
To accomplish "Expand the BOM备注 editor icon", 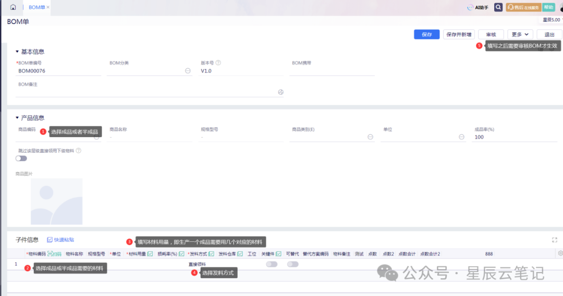I will click(281, 92).
